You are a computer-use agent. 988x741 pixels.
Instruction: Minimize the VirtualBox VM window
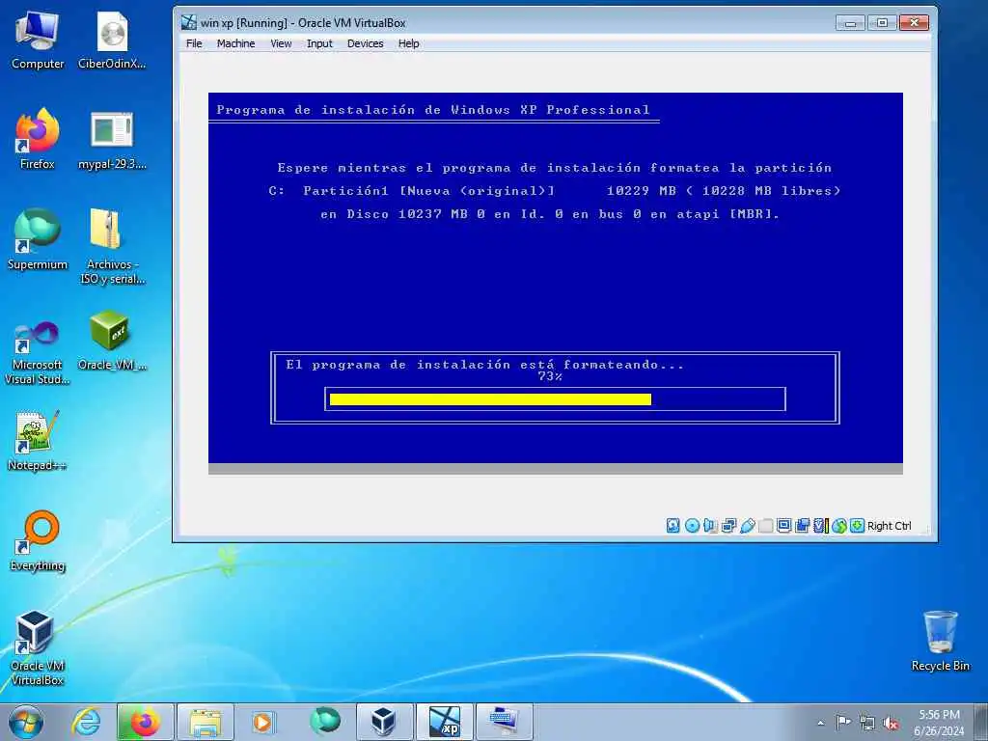coord(850,23)
